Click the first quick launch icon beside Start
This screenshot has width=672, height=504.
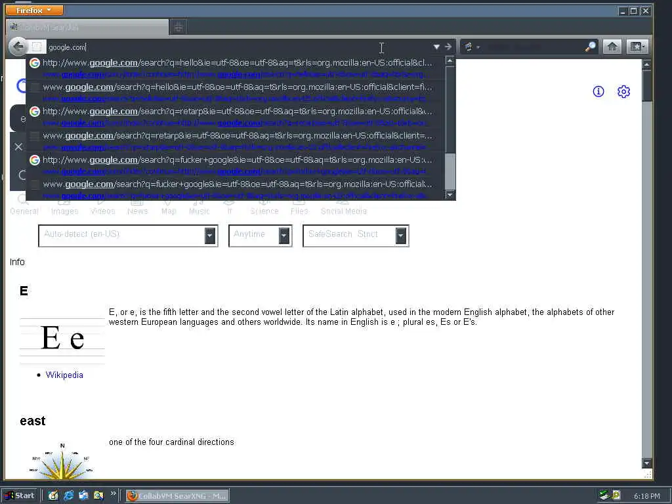point(53,495)
